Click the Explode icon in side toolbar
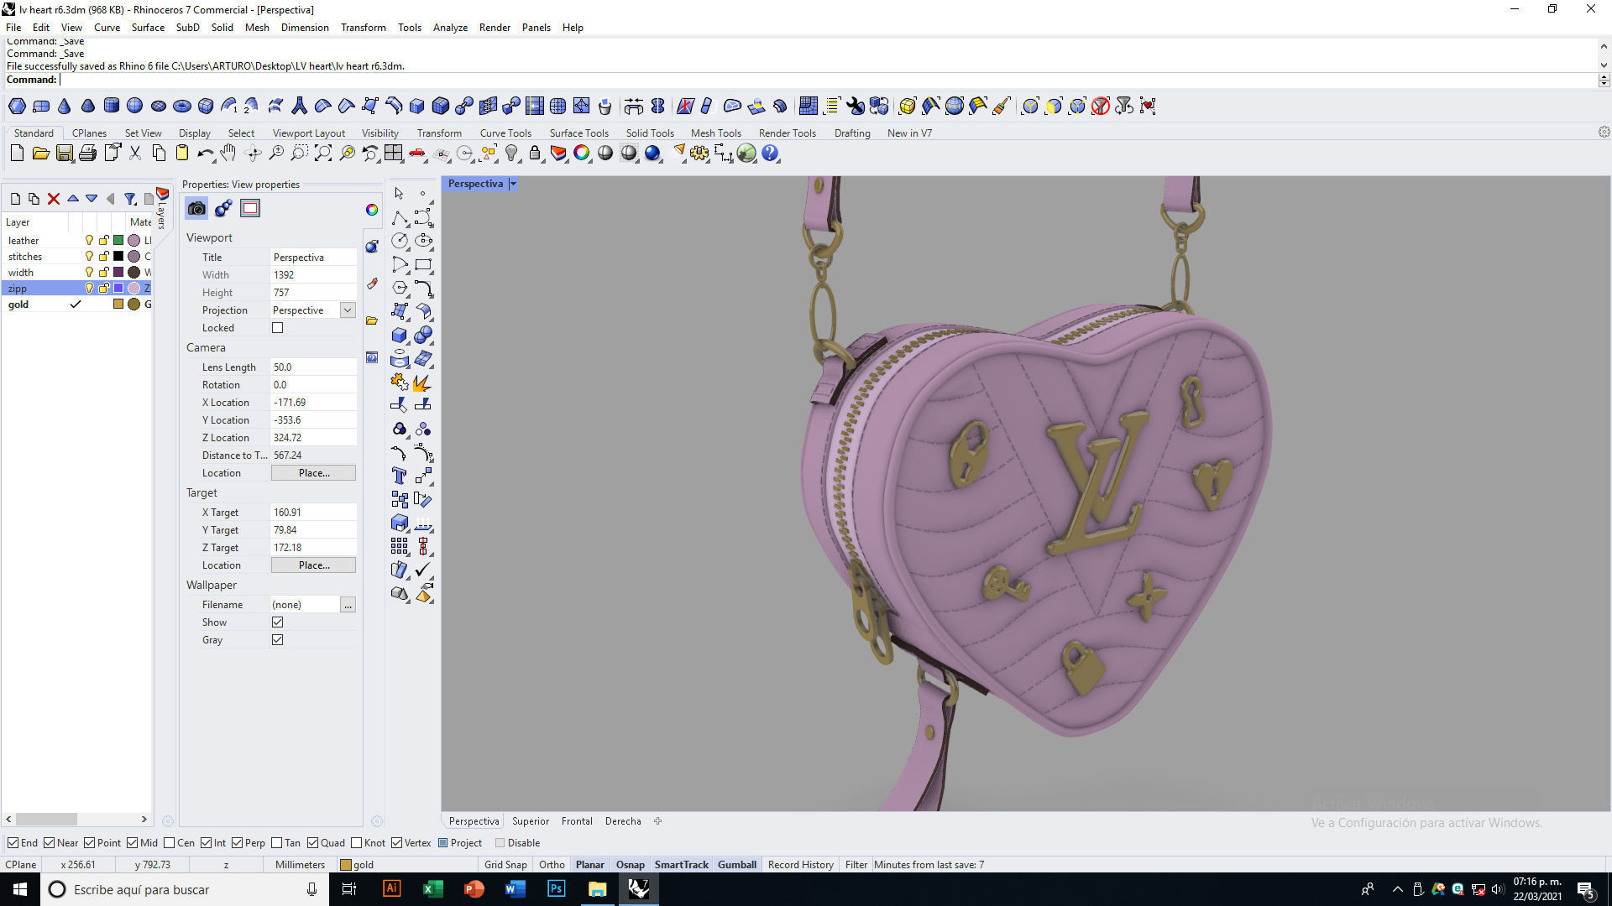 click(x=423, y=383)
